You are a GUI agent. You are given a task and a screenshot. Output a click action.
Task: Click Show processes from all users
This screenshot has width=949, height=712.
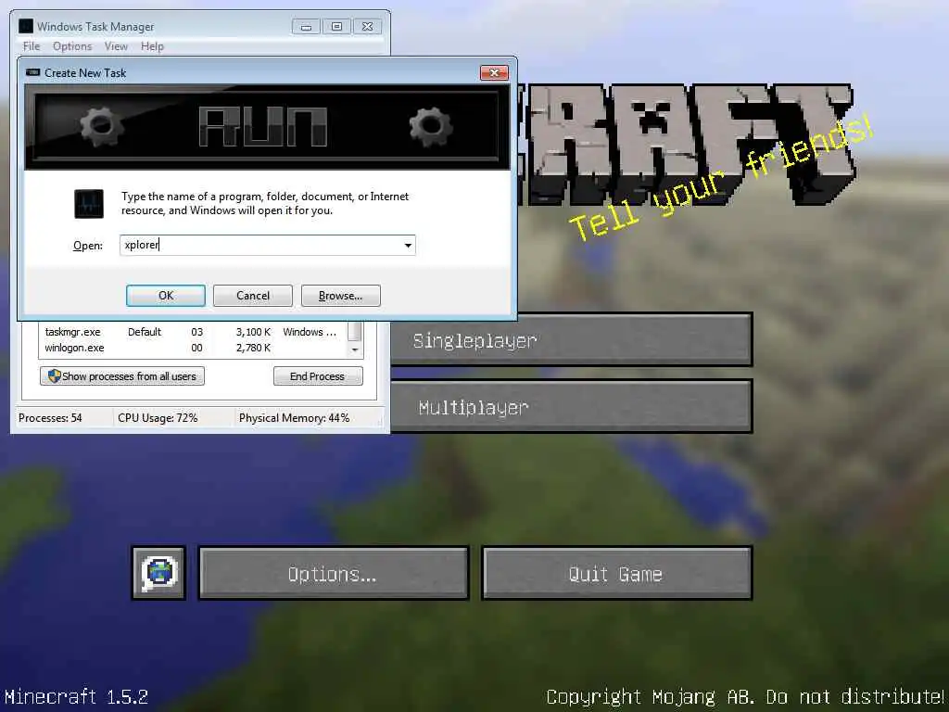[x=122, y=376]
